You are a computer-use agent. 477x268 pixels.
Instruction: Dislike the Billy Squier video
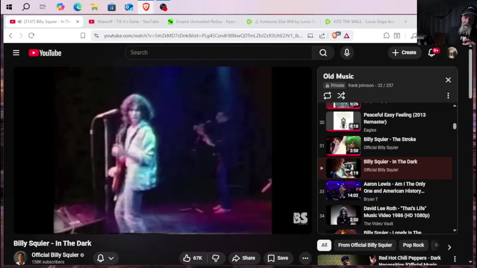pyautogui.click(x=216, y=258)
